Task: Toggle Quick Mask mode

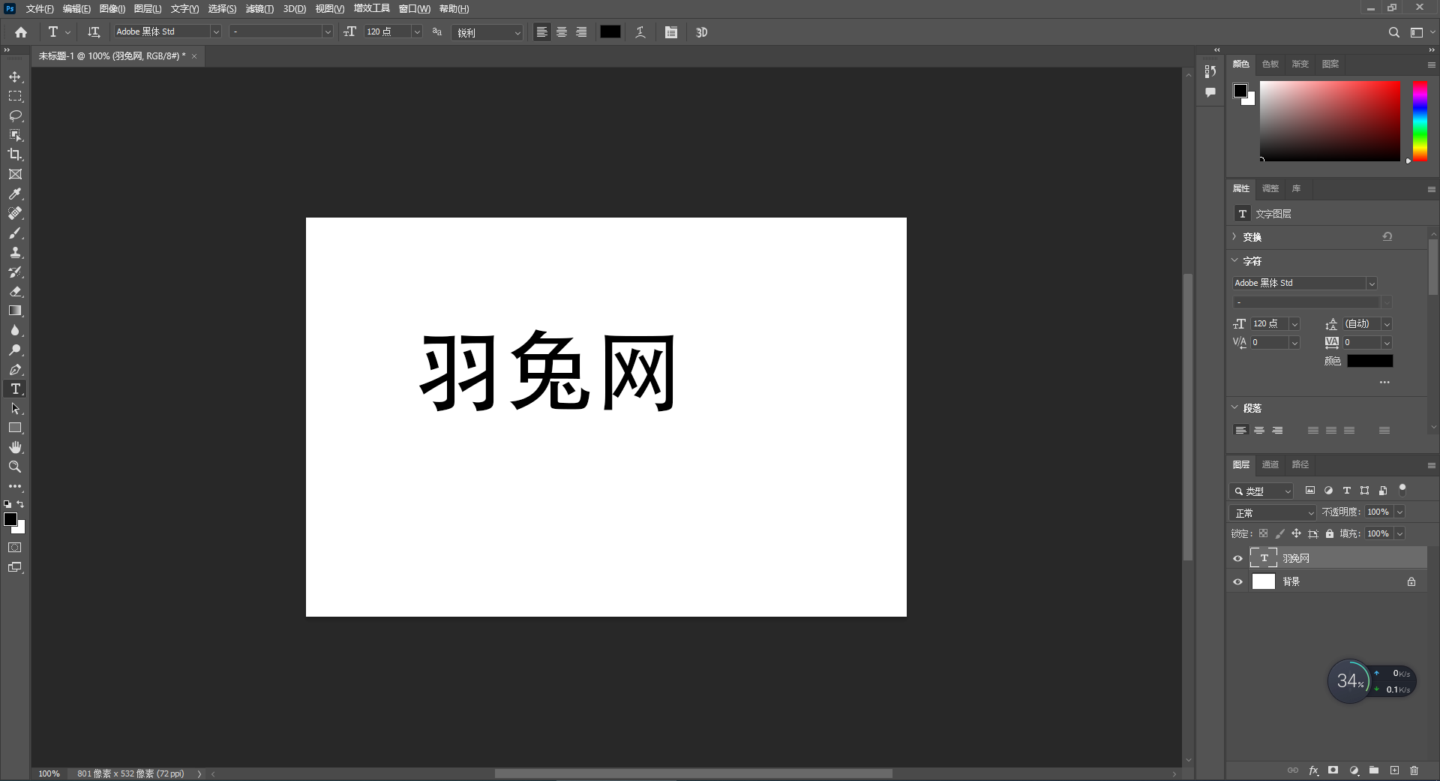Action: (x=15, y=548)
